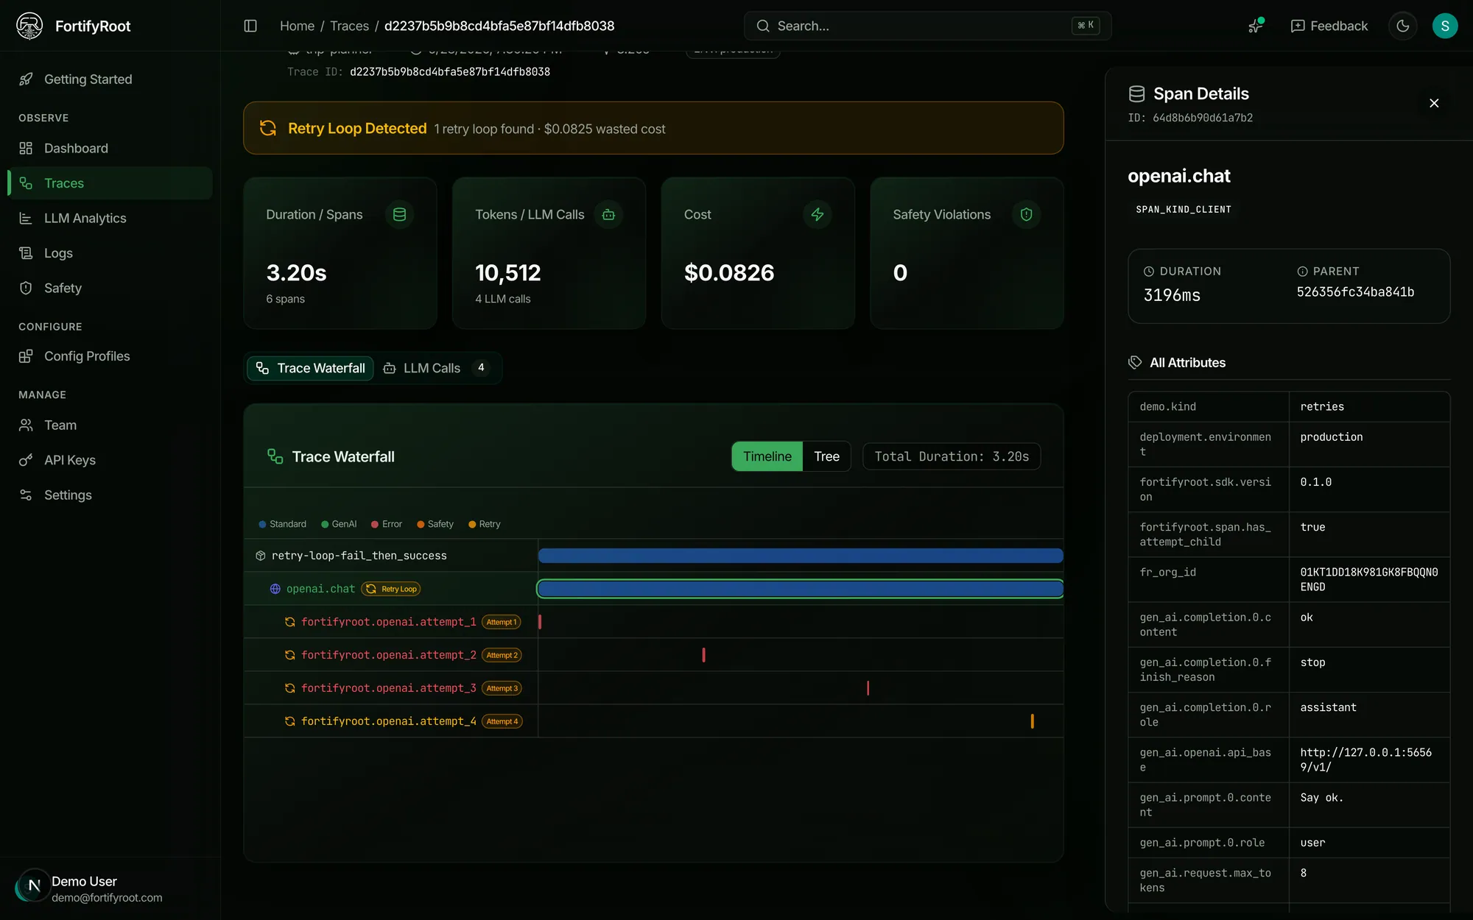
Task: Switch waterfall to Tree view
Action: click(826, 456)
